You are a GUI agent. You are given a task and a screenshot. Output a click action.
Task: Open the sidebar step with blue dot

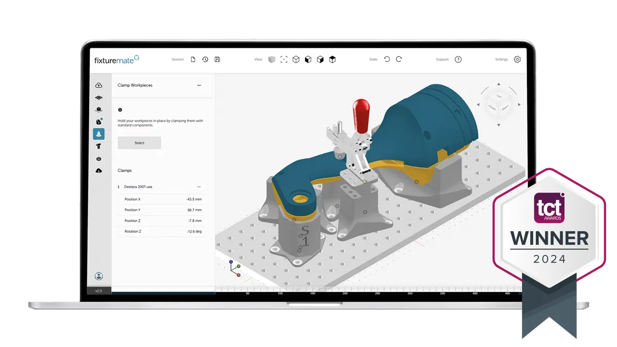pyautogui.click(x=99, y=122)
